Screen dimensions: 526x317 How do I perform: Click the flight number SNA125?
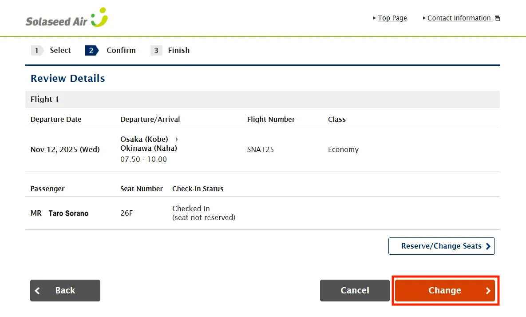(261, 149)
